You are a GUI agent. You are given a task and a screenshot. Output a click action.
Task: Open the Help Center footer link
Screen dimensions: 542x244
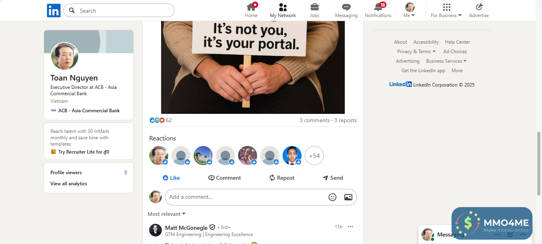(x=457, y=42)
